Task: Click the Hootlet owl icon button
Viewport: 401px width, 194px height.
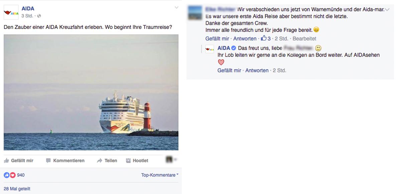Action: 137,161
